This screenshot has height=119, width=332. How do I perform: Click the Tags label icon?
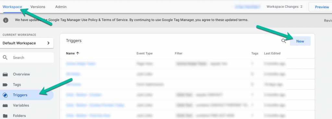[5, 85]
